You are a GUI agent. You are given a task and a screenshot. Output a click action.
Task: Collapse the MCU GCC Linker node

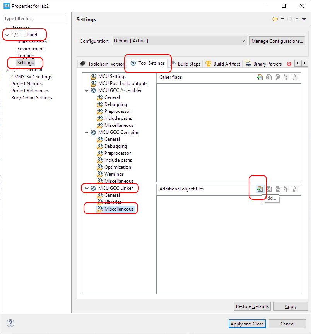point(87,188)
